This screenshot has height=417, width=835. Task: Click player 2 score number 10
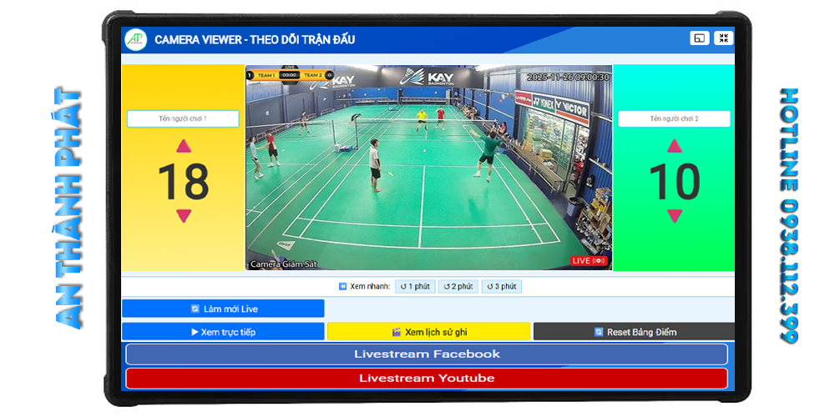[x=674, y=181]
